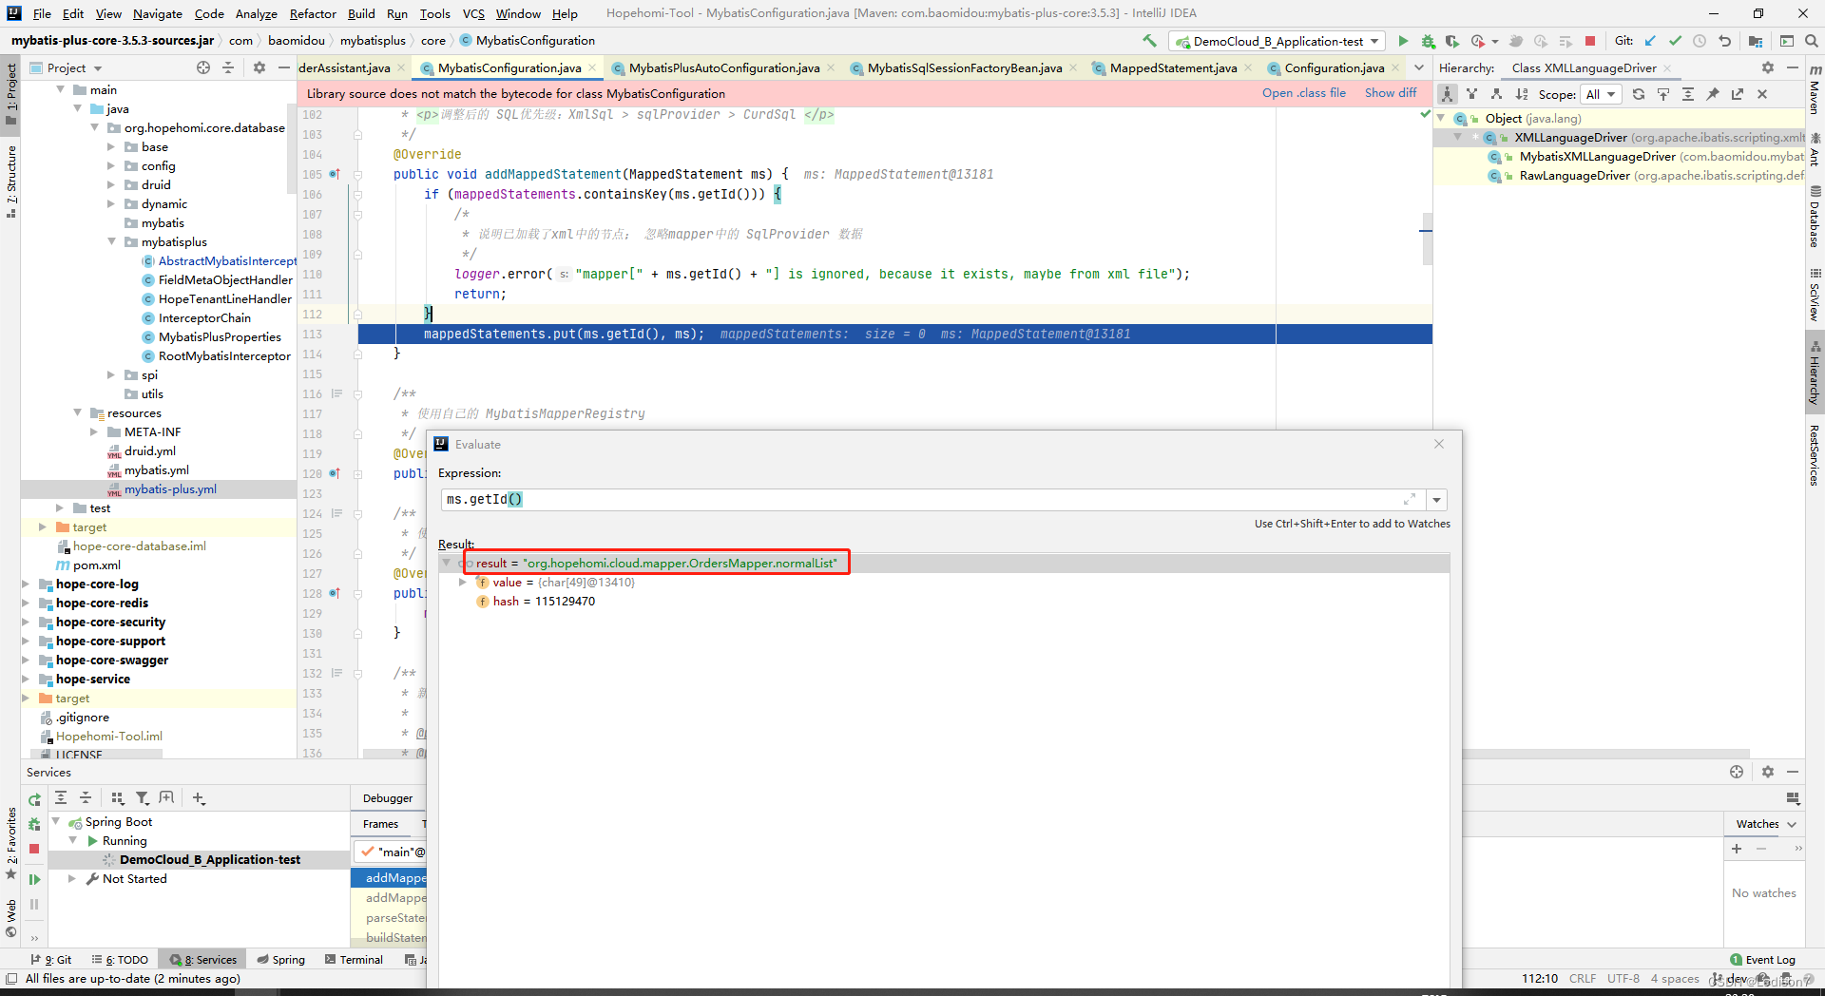Click the Git Update Project blue arrow

tap(1650, 41)
